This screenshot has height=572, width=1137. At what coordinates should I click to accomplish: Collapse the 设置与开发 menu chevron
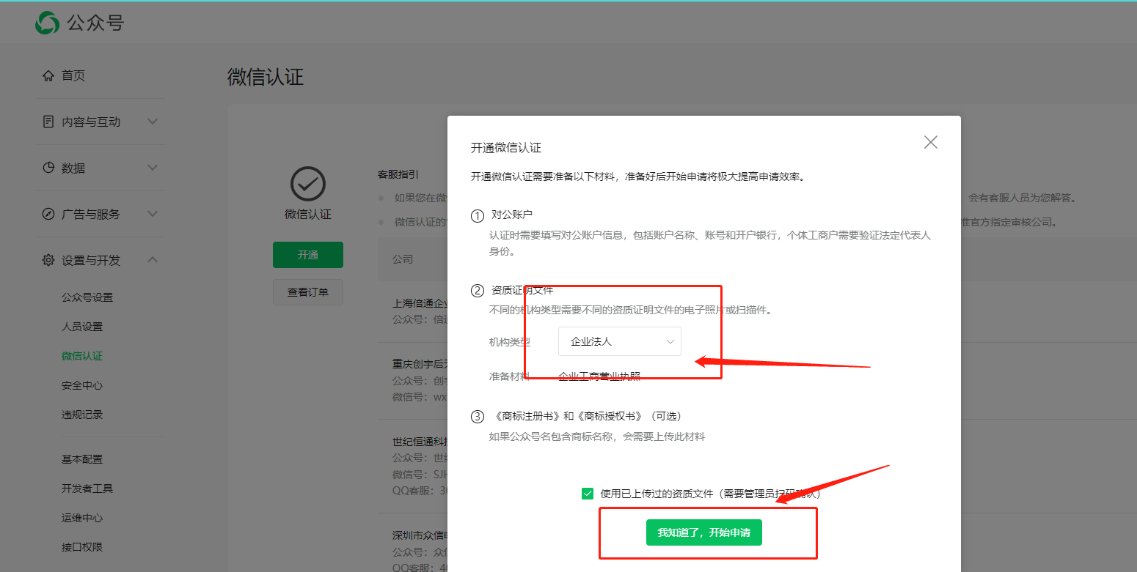click(153, 259)
